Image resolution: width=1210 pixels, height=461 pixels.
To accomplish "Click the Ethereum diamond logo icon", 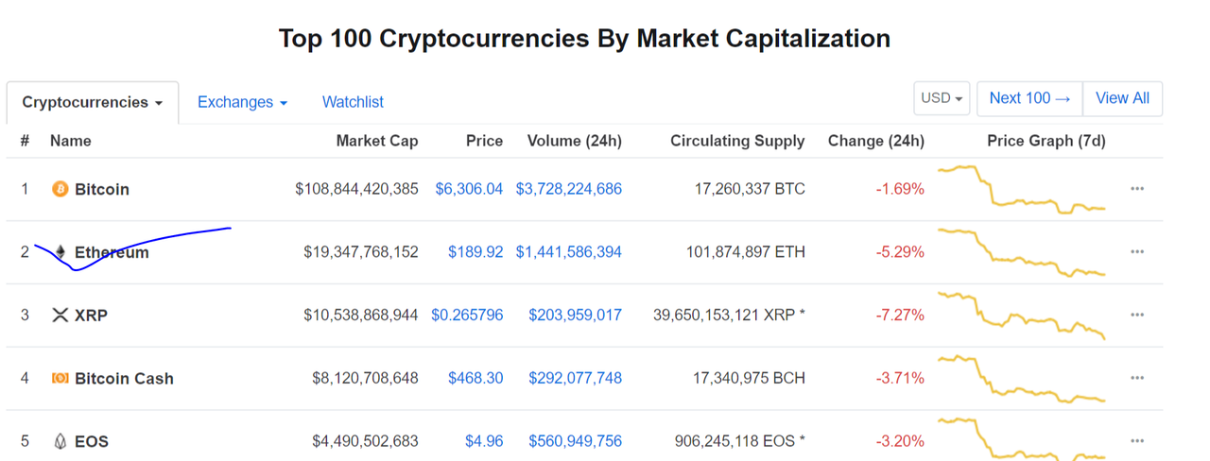I will (x=60, y=252).
